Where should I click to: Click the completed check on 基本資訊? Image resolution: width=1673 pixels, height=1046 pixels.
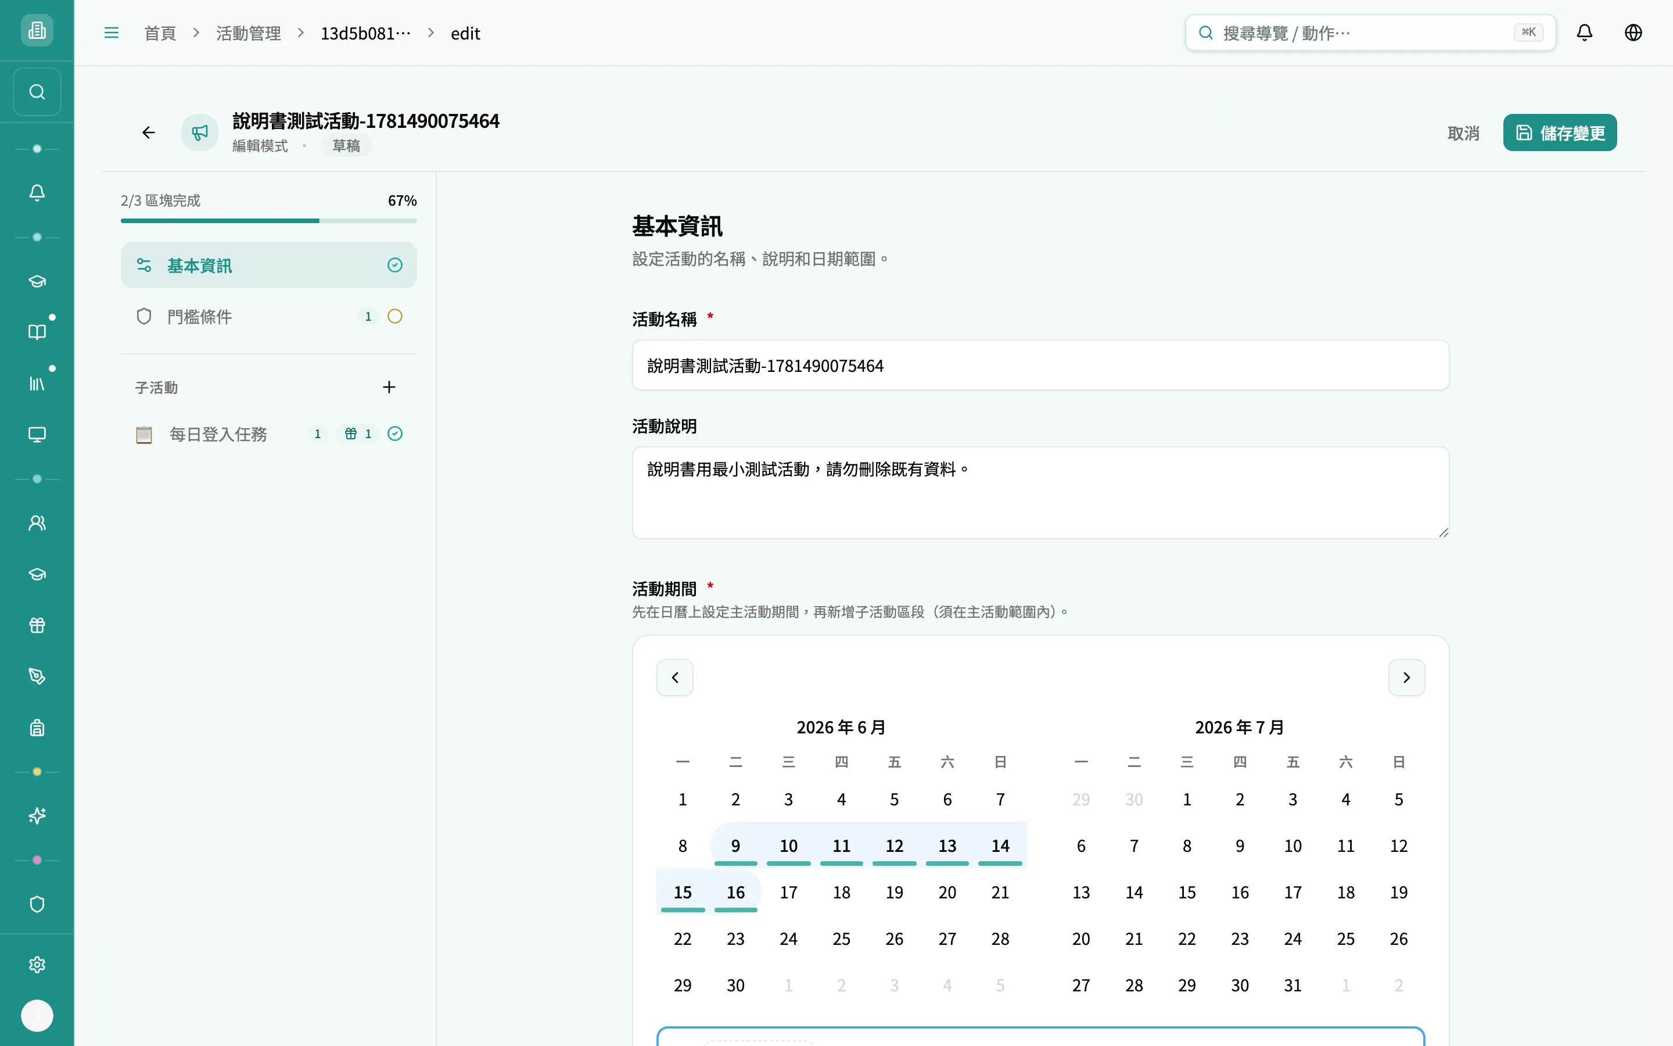tap(395, 265)
